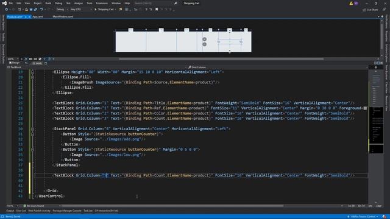Viewport: 390px width, 219px height.
Task: Open the Error List panel tab
Action: click(x=21, y=211)
